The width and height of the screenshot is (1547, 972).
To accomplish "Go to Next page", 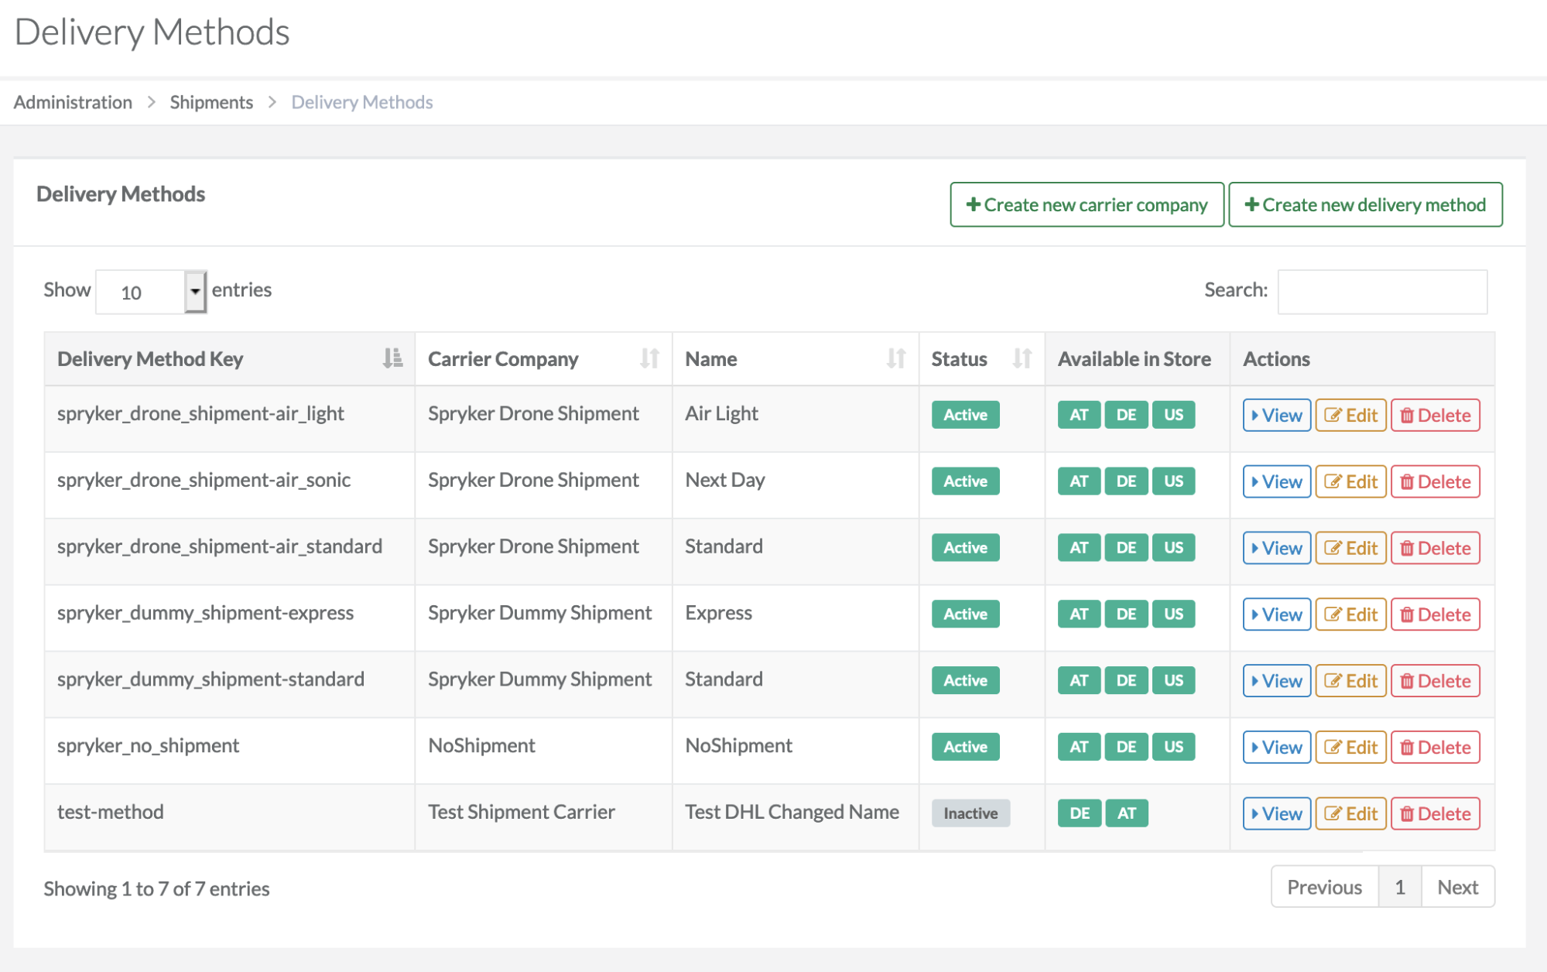I will (1458, 887).
